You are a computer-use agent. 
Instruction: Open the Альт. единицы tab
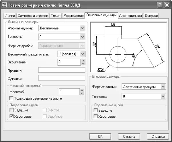pyautogui.click(x=130, y=16)
